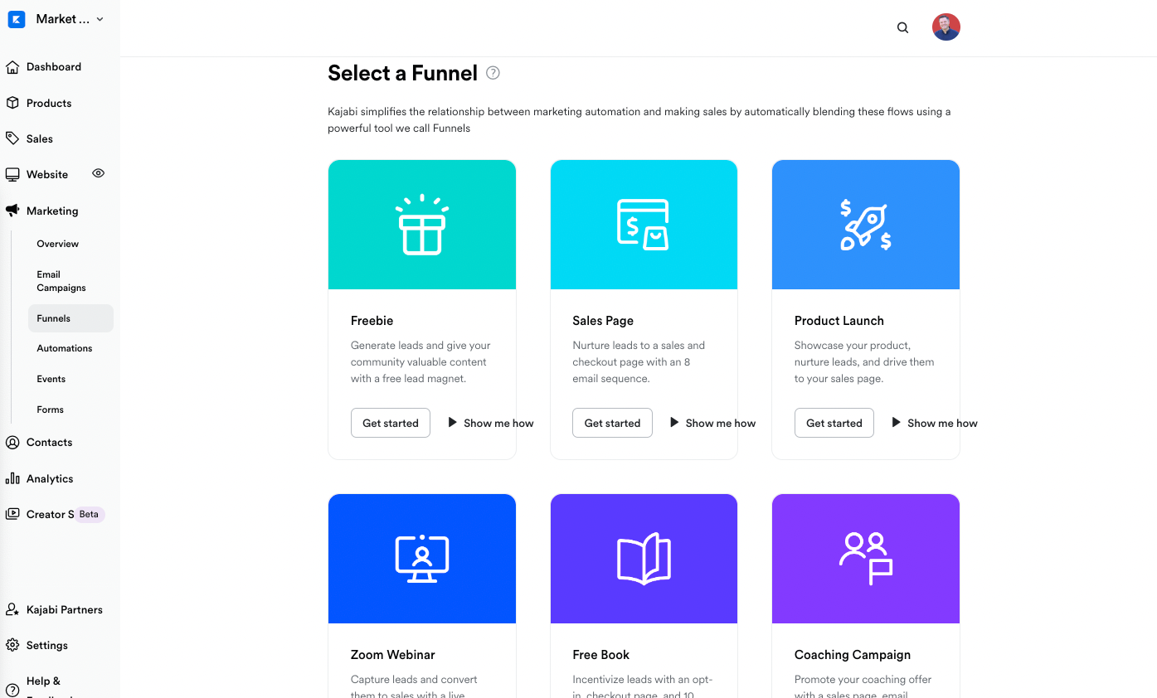Click Get started on Product Launch funnel
Viewport: 1157px width, 698px height.
coord(834,423)
